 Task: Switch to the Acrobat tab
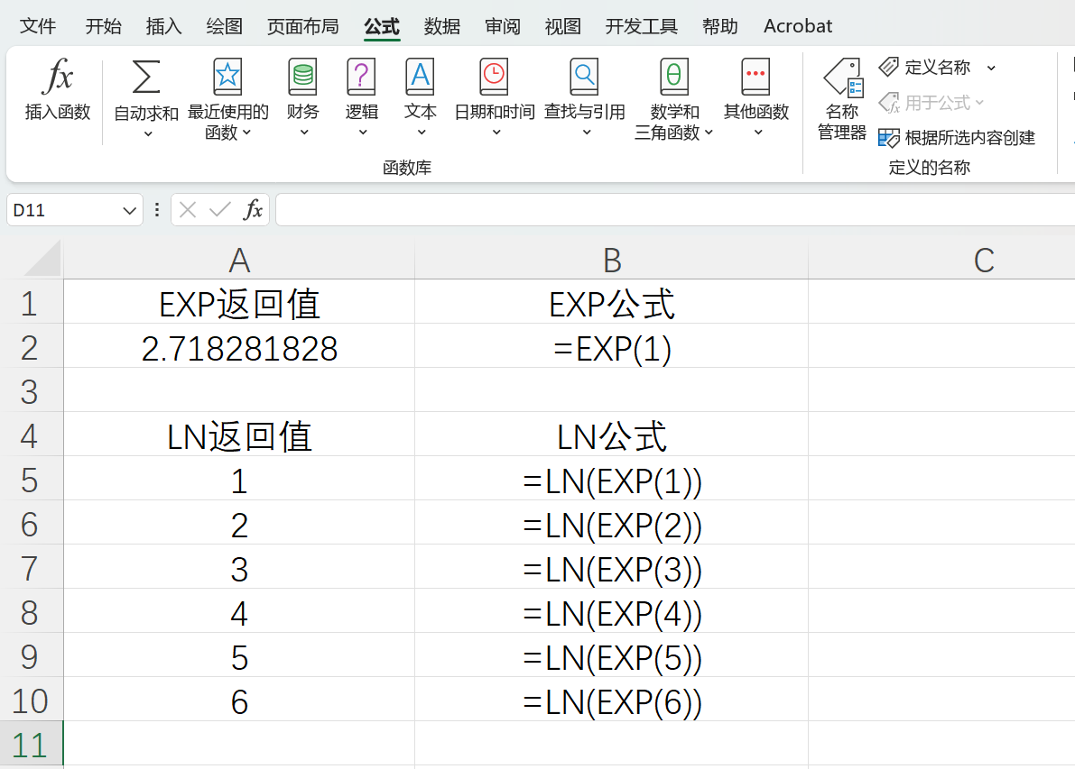[x=798, y=26]
